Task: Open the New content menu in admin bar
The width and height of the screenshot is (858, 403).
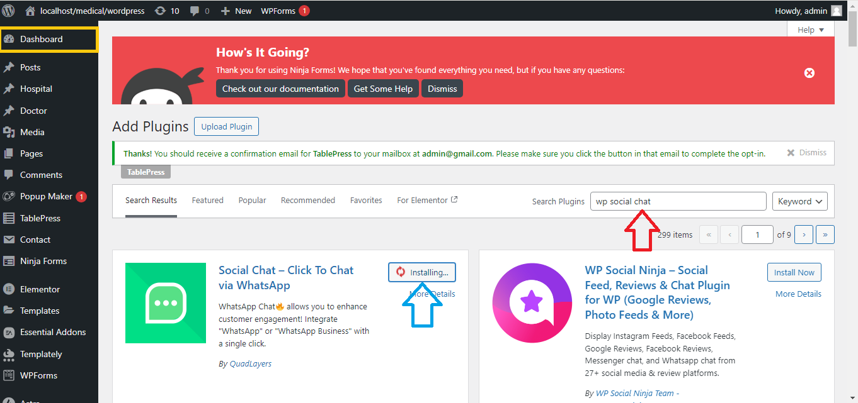Action: click(x=236, y=11)
